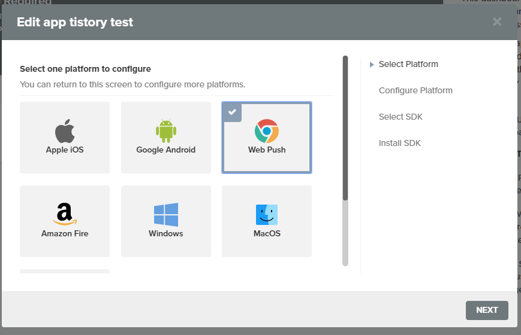Toggle the checkmark on Web Push tile
The height and width of the screenshot is (335, 521).
pos(232,112)
